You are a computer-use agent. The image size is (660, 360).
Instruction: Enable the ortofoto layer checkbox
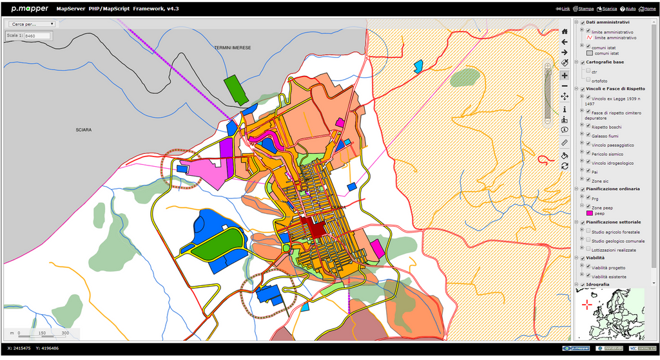(587, 81)
